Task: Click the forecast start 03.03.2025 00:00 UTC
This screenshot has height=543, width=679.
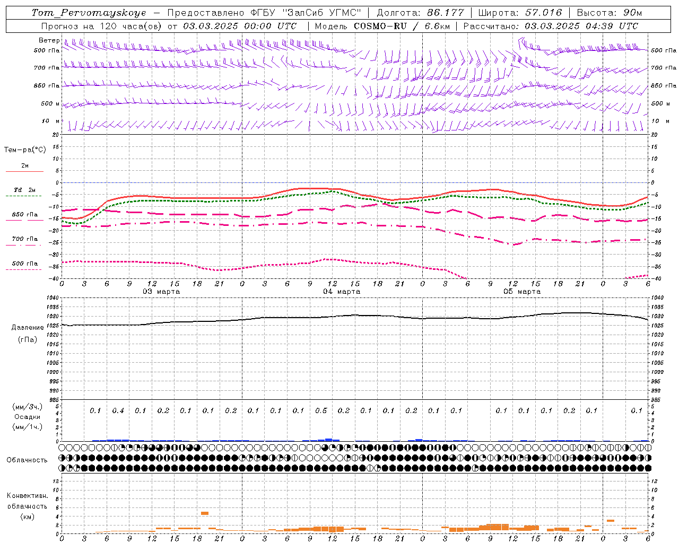Action: (x=240, y=26)
